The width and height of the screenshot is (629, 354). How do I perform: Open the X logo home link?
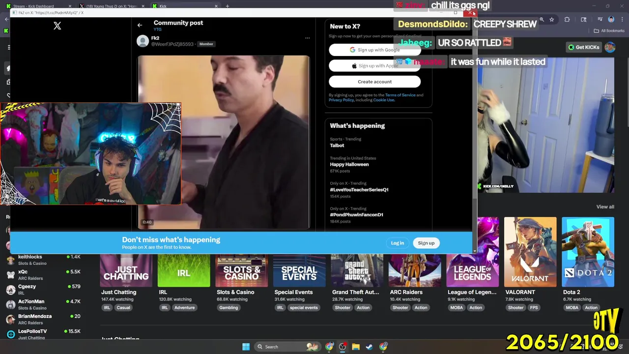click(x=57, y=26)
